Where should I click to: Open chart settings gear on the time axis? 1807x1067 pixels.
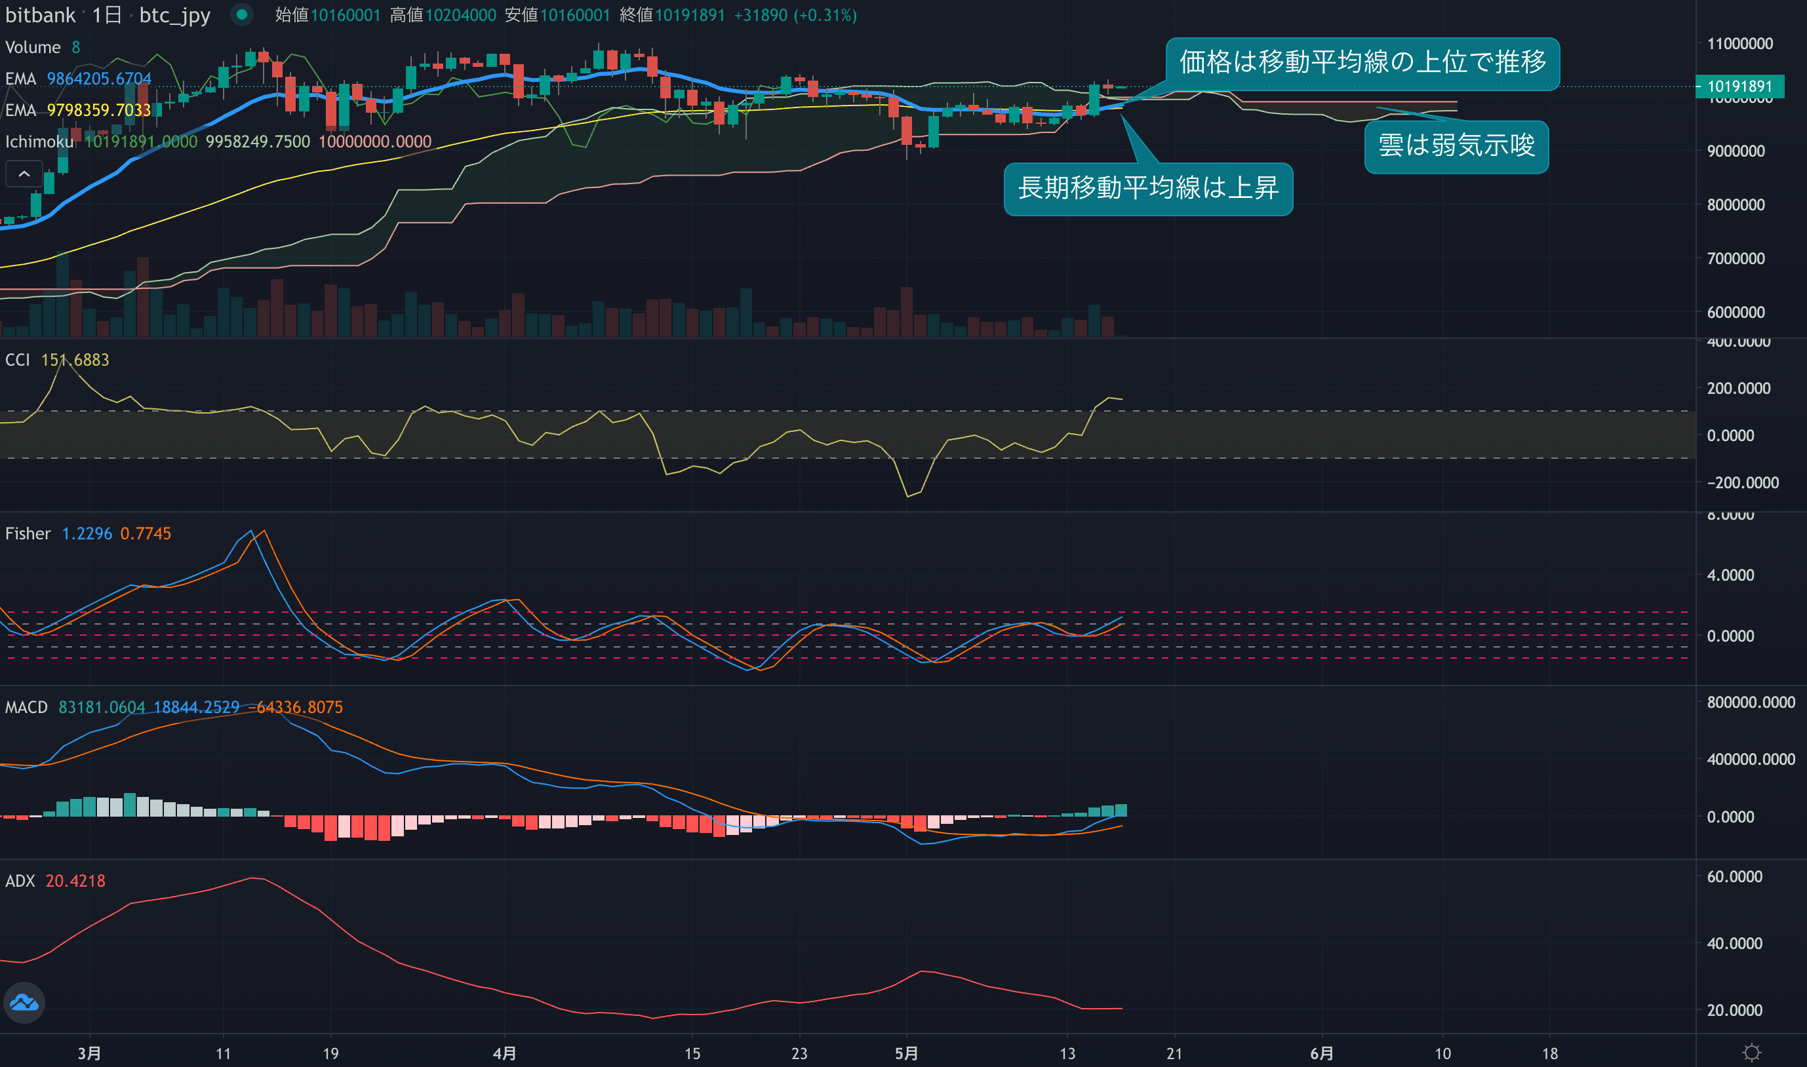pos(1752,1053)
